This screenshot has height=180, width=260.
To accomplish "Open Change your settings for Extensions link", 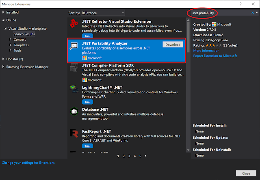I will [x=28, y=163].
